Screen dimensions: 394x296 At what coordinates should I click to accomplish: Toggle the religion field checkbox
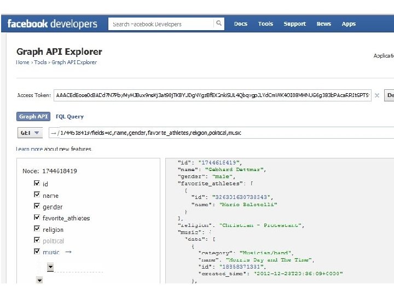[37, 228]
